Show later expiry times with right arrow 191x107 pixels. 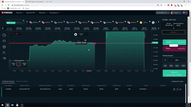[x=158, y=29]
